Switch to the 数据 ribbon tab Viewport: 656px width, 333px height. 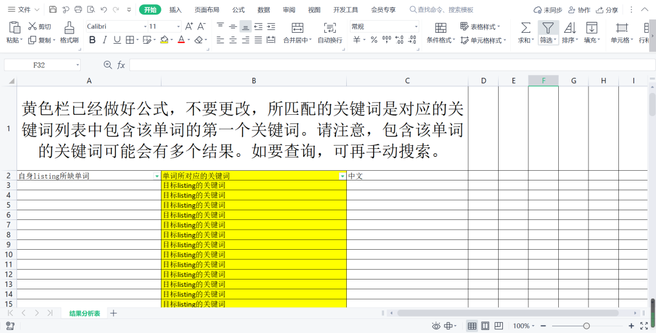[264, 10]
